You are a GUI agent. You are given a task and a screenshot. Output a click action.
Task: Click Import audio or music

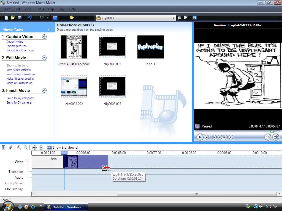click(x=21, y=51)
